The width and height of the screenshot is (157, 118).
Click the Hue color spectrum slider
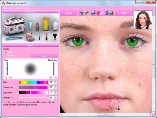tap(34, 82)
